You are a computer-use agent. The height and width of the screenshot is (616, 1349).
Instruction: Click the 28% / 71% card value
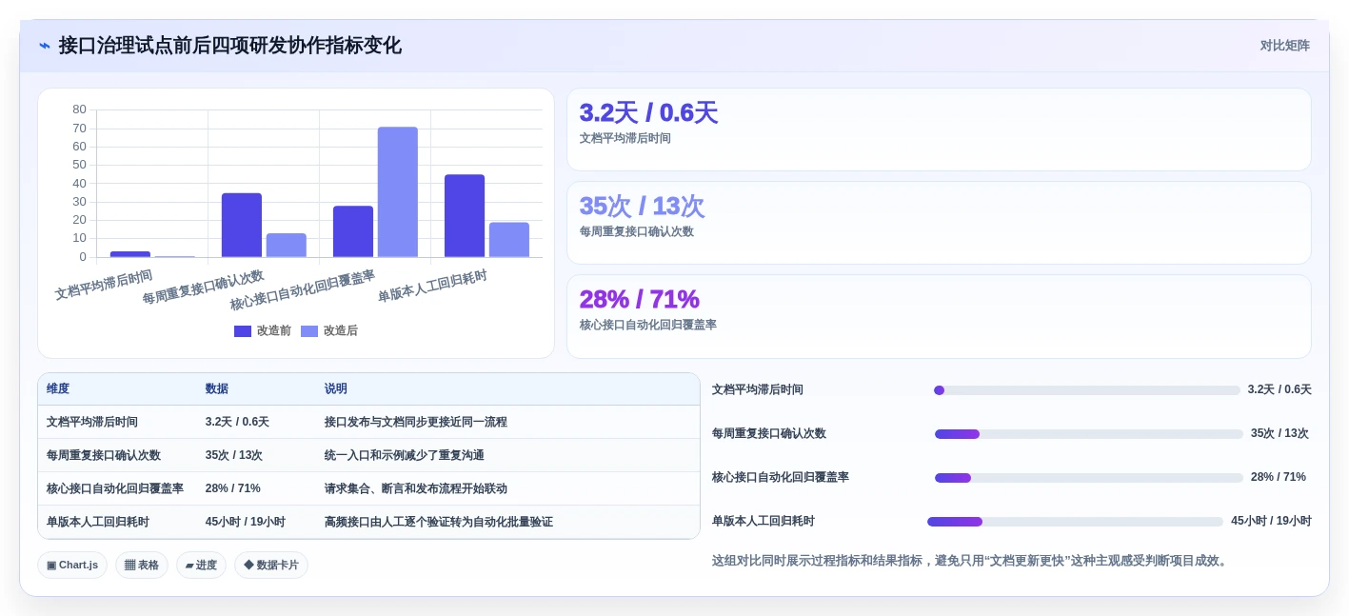coord(640,299)
